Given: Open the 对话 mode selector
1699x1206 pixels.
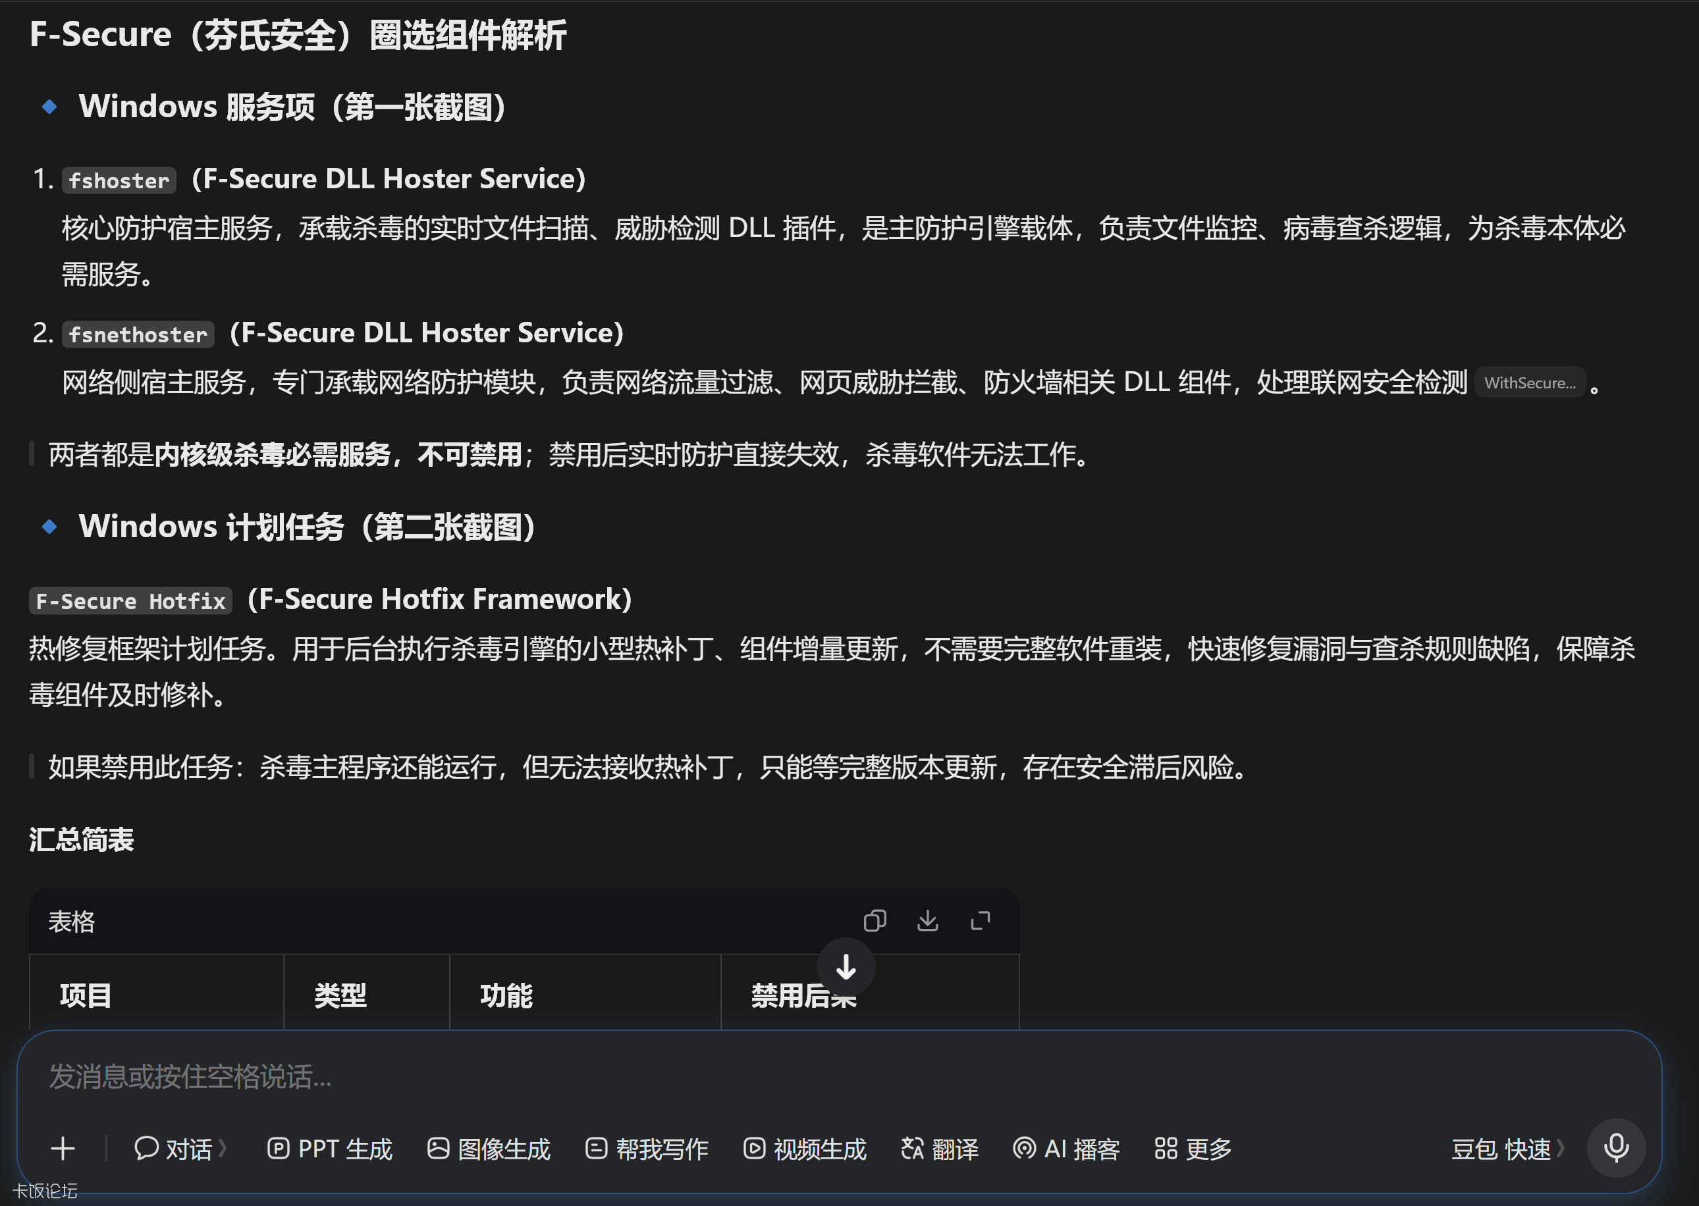Looking at the screenshot, I should (x=180, y=1149).
